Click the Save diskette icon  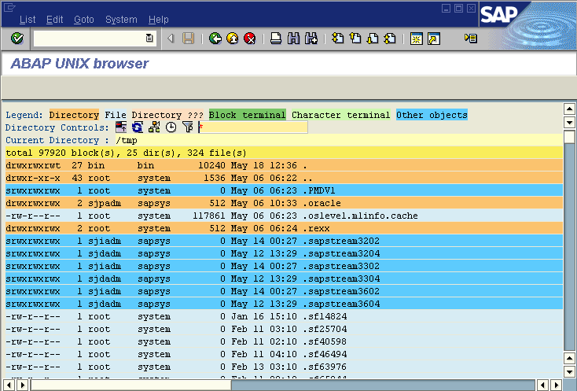tap(188, 39)
